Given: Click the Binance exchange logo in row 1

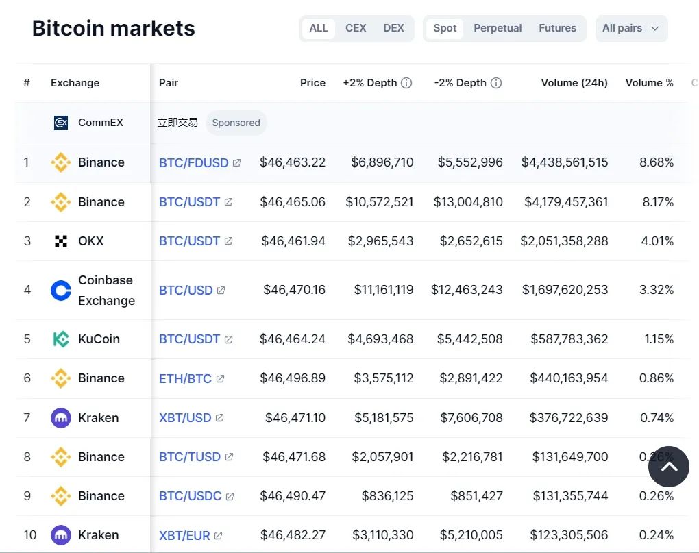Looking at the screenshot, I should 60,162.
